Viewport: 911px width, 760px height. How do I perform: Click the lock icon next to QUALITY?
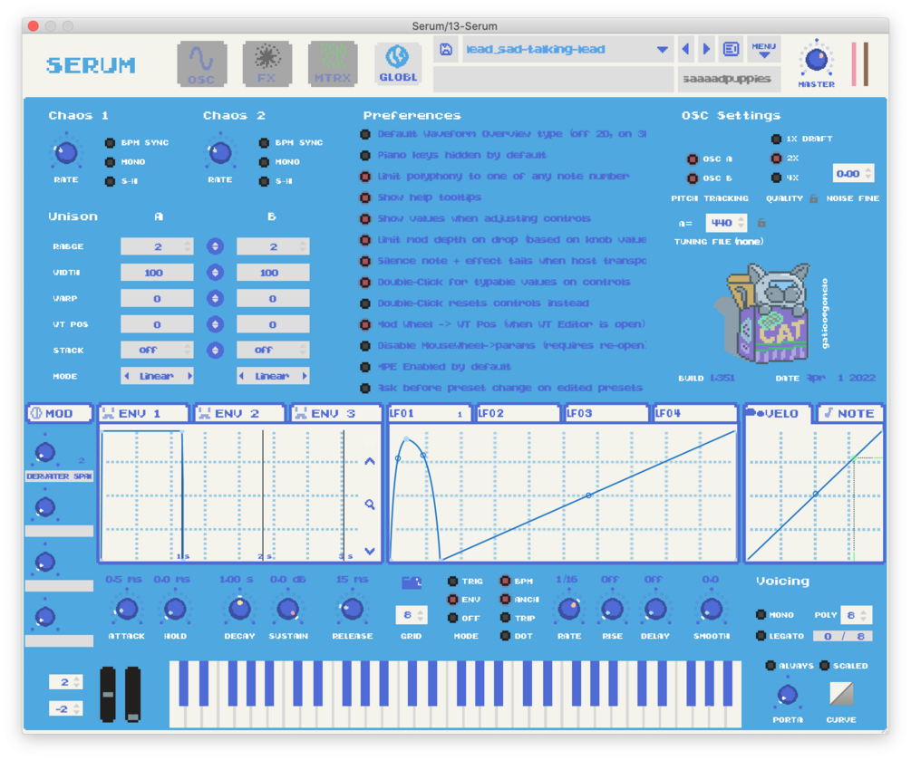(814, 198)
